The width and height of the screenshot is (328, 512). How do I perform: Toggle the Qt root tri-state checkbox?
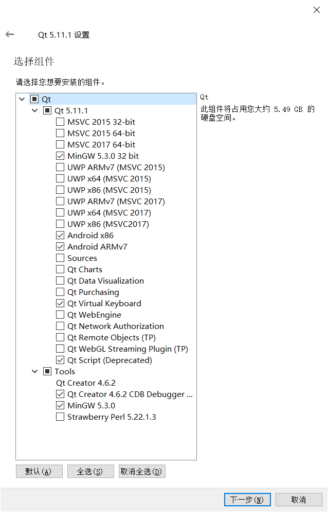(34, 100)
